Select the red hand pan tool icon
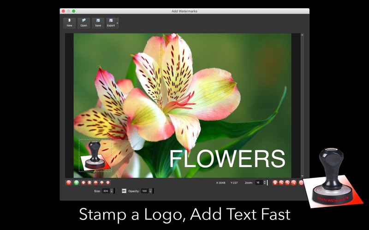Viewport: 369px width, 230px height. click(275, 183)
